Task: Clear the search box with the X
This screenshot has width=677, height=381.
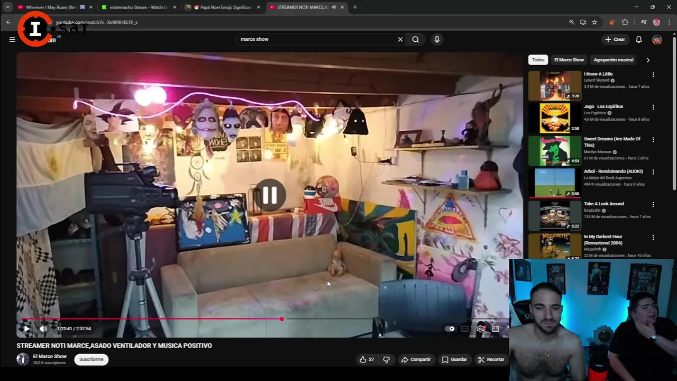Action: pyautogui.click(x=400, y=39)
